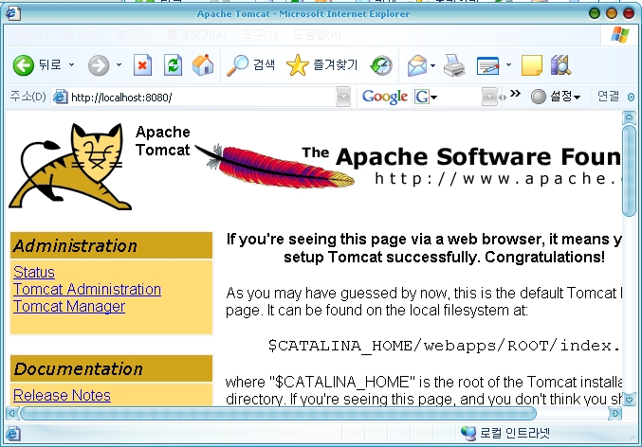Open the Research books icon
Image resolution: width=642 pixels, height=447 pixels.
pos(560,65)
